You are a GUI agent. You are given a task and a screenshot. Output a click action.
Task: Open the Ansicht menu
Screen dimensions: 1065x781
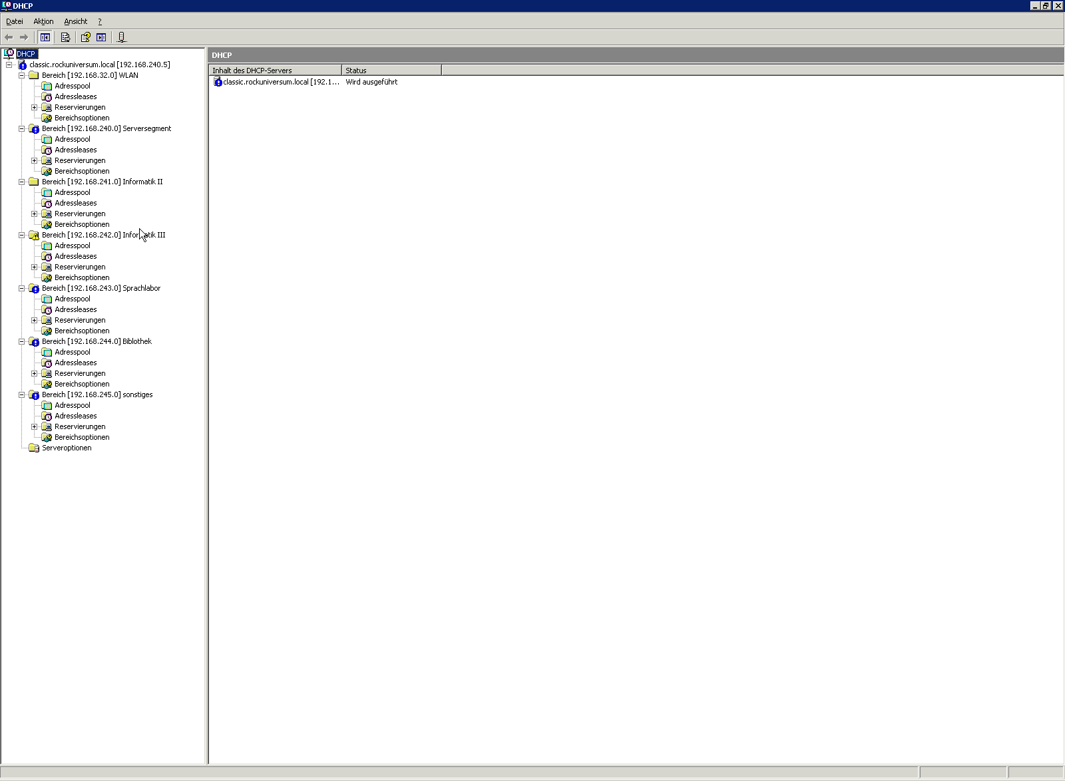(x=75, y=21)
